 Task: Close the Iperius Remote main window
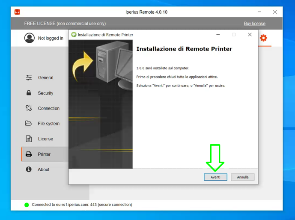[x=275, y=12]
